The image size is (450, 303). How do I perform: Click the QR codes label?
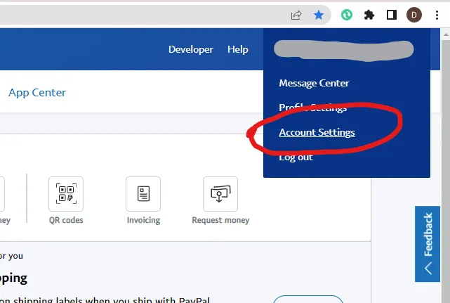coord(66,220)
